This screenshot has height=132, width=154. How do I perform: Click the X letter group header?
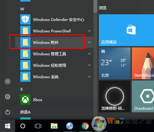pos(22,89)
